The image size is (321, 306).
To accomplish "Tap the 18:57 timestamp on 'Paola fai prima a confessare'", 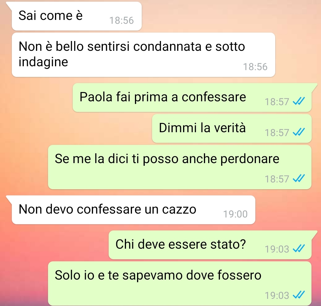I will 277,102.
